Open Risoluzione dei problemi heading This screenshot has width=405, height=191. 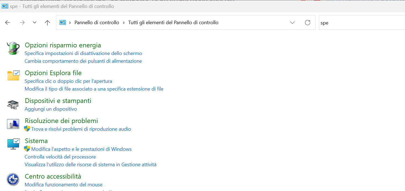coord(61,121)
